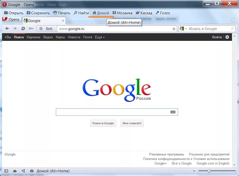The height and width of the screenshot is (176, 239).
Task: Open Google.com in English link
Action: point(213,163)
